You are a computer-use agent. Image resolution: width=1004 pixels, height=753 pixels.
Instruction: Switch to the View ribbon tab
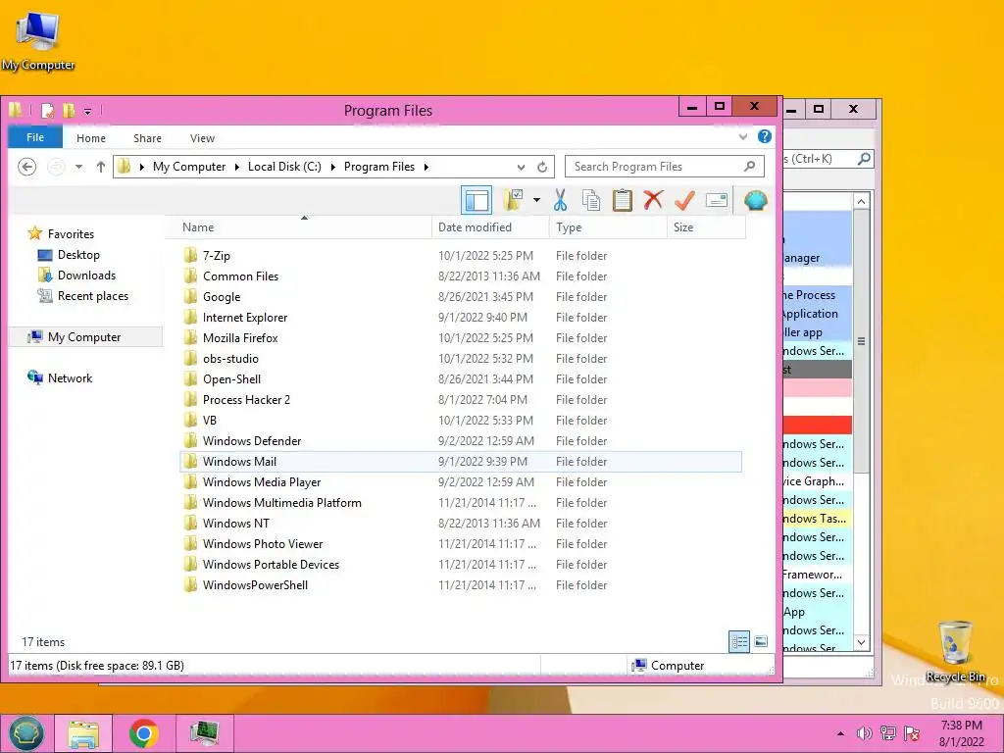(202, 138)
